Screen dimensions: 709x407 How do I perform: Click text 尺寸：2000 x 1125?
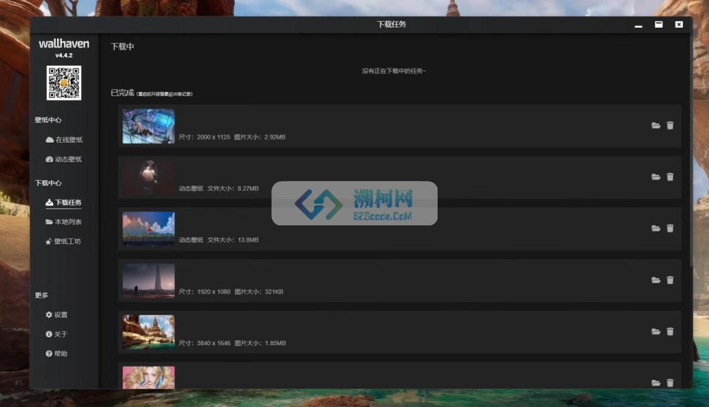pyautogui.click(x=204, y=137)
